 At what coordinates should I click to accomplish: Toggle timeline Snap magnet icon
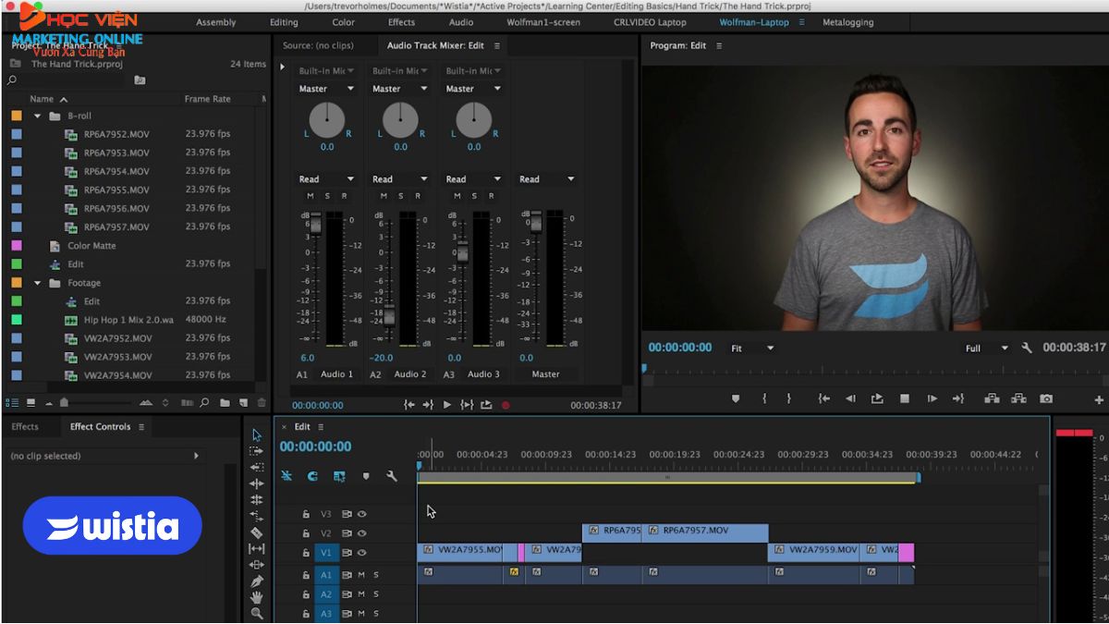tap(312, 476)
